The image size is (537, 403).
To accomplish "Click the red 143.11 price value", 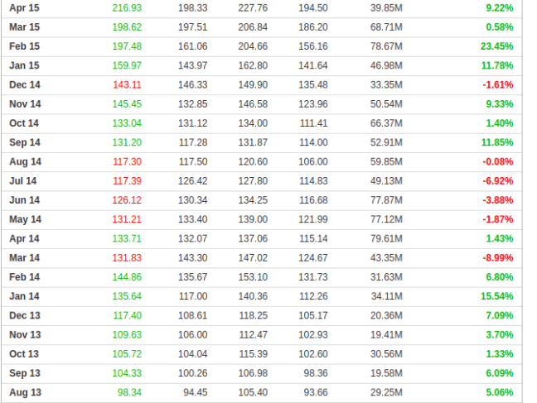I will (127, 84).
